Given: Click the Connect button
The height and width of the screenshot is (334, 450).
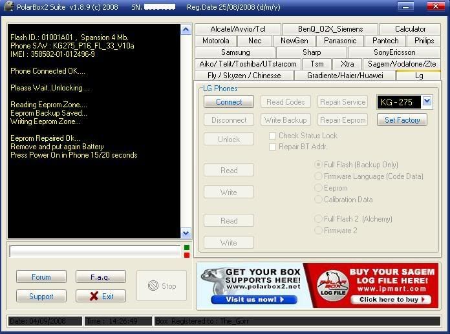Looking at the screenshot, I should click(x=229, y=102).
